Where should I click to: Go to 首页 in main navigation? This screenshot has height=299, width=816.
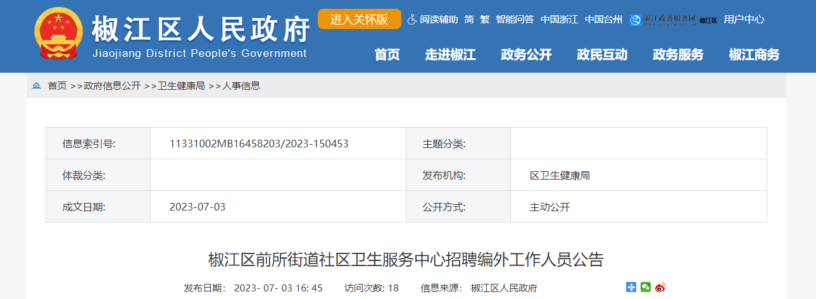pyautogui.click(x=387, y=55)
